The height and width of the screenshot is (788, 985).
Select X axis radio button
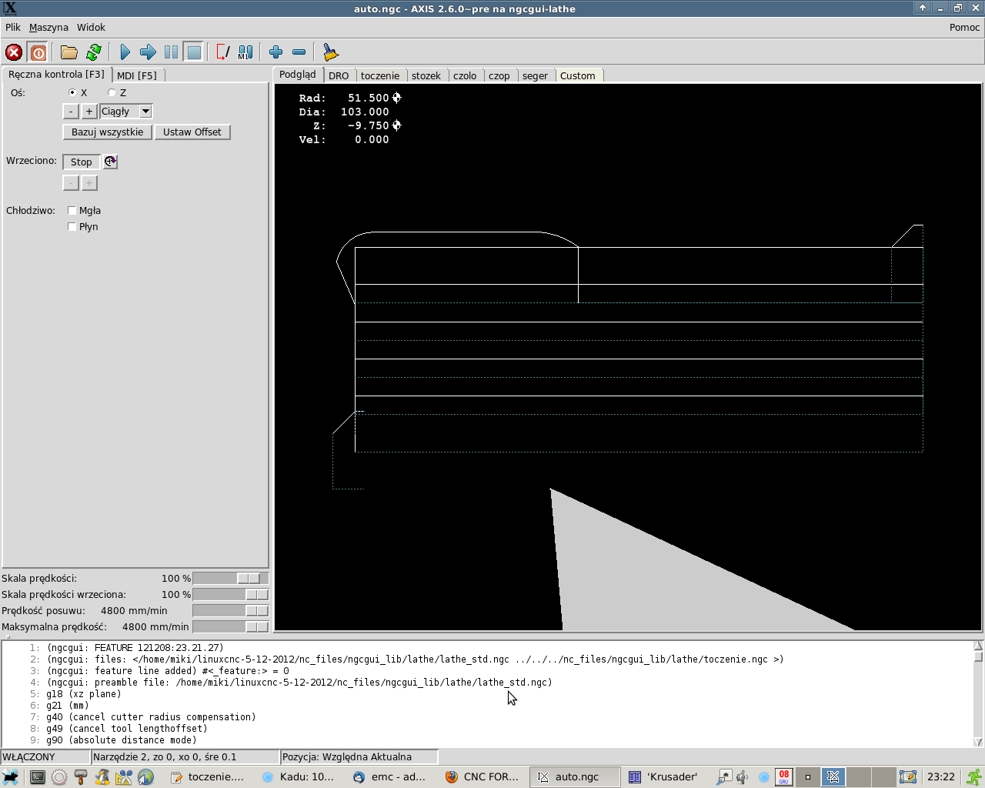[x=72, y=92]
